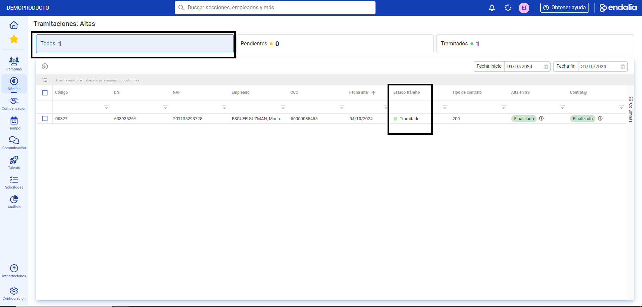The height and width of the screenshot is (307, 642).
Task: Open Configuración gear section
Action: (14, 293)
